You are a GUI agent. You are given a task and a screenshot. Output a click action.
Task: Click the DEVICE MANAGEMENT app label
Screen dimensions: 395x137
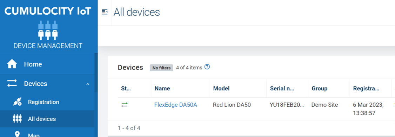[x=48, y=46]
